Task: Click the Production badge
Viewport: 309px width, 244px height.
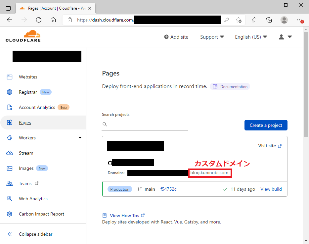Action: click(120, 189)
